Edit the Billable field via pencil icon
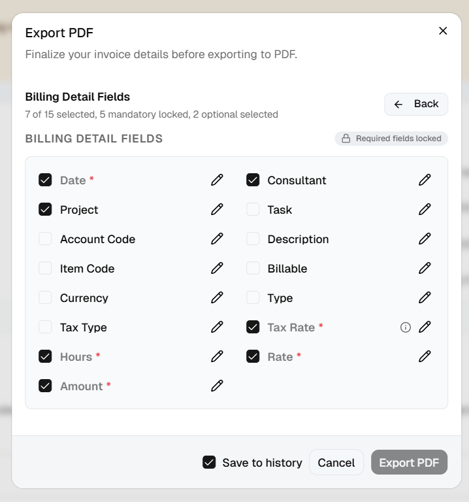This screenshot has height=502, width=469. 425,268
